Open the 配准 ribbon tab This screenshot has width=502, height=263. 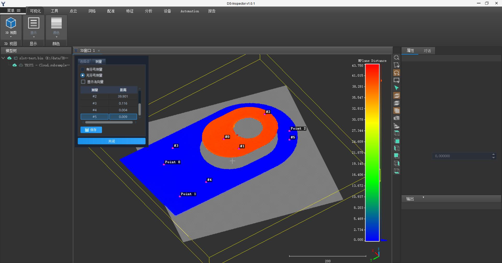point(111,11)
